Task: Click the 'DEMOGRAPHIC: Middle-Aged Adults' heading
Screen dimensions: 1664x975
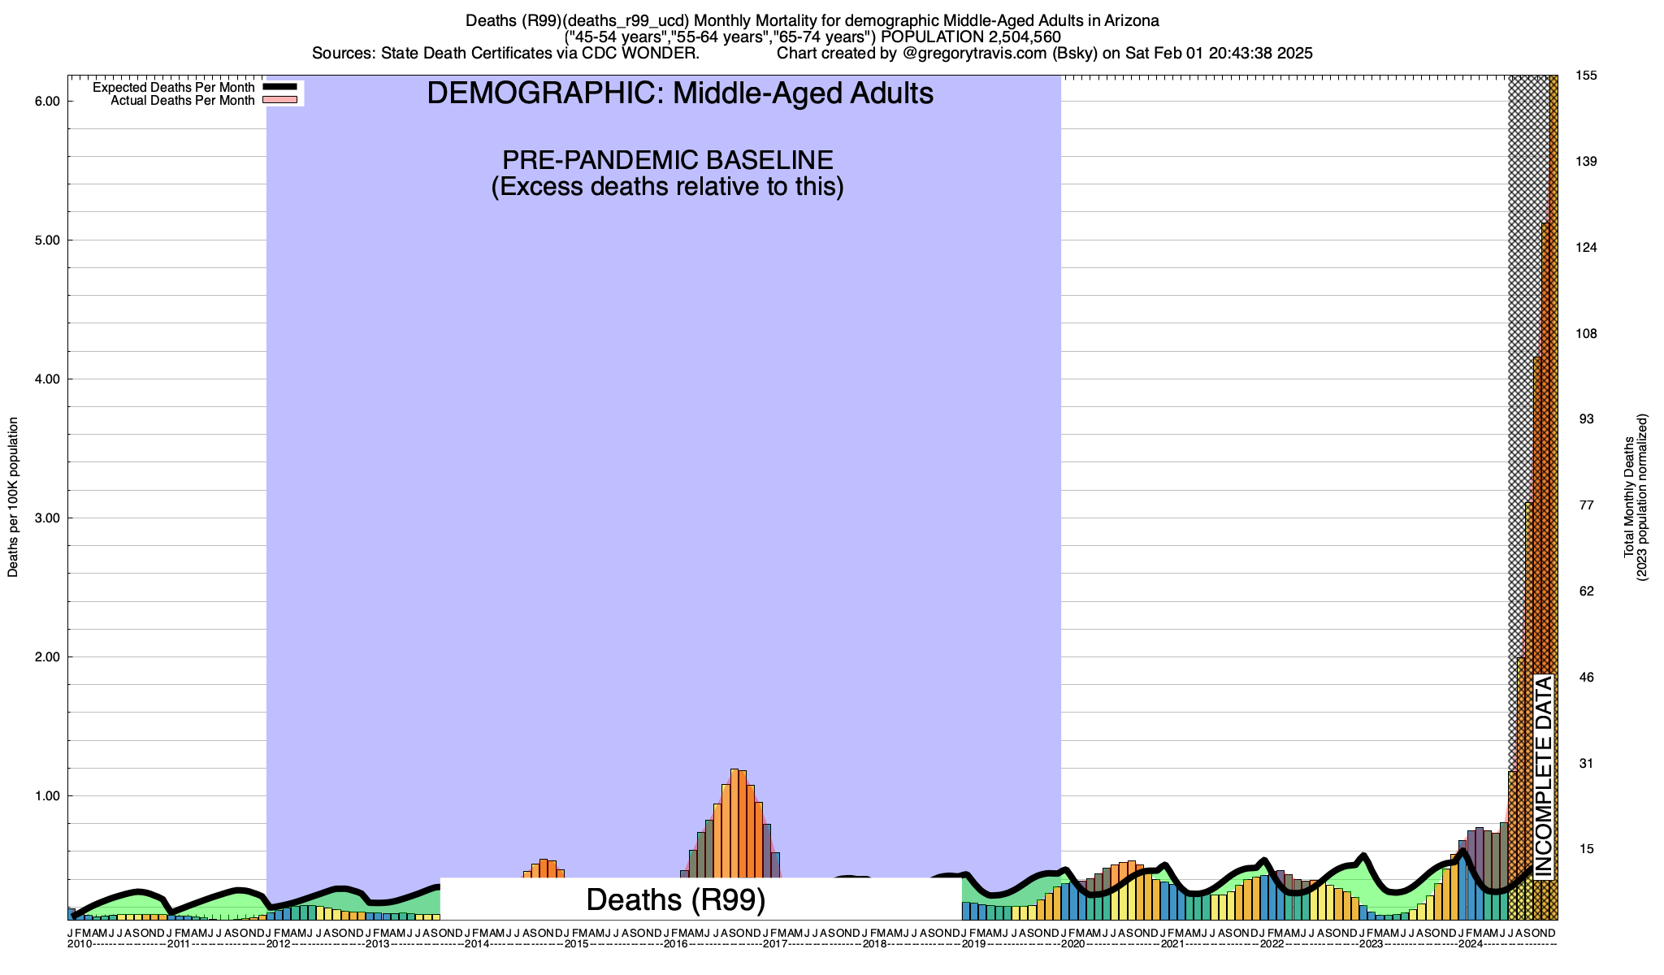Action: (680, 93)
